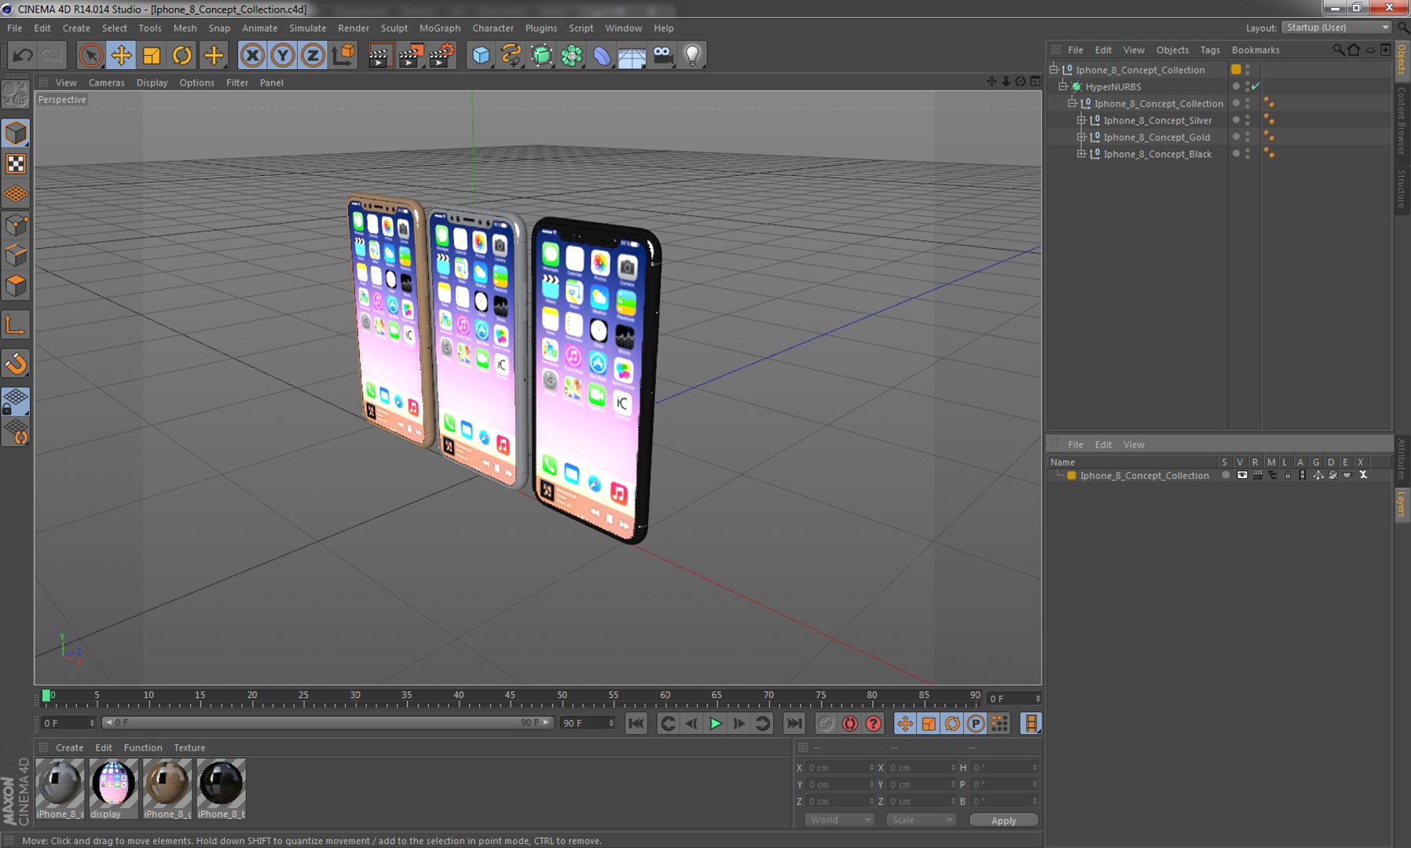Screen dimensions: 1411x848
Task: Add a Light object
Action: [692, 55]
